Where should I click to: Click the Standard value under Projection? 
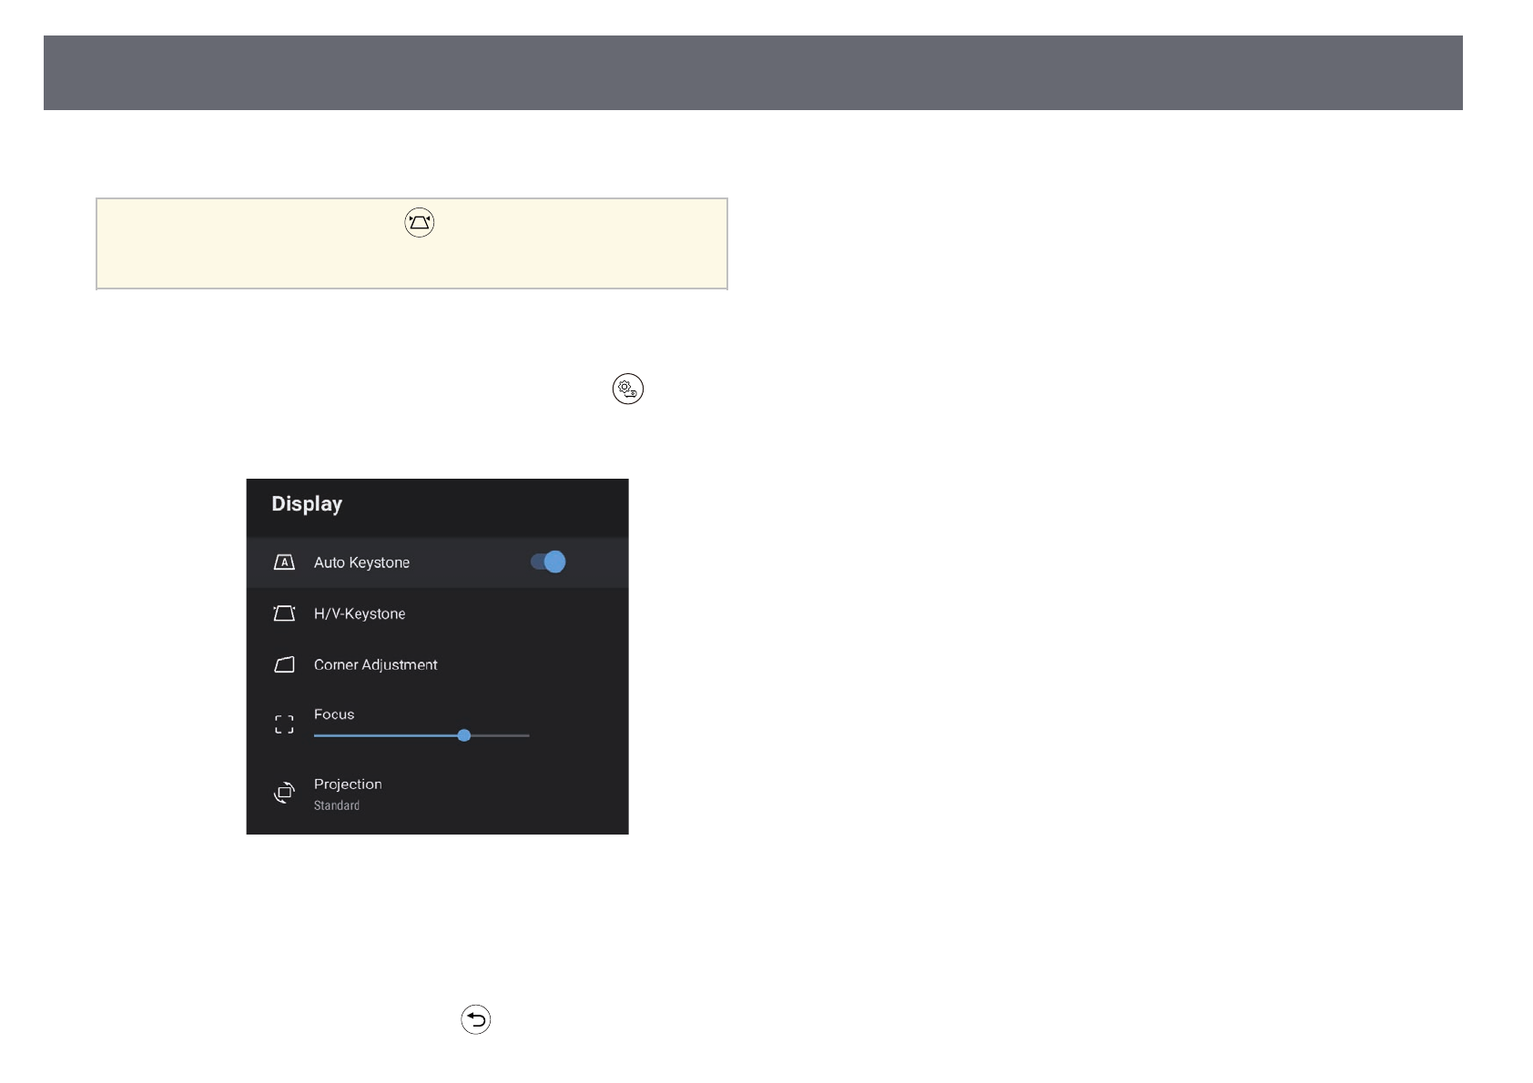[x=337, y=805]
